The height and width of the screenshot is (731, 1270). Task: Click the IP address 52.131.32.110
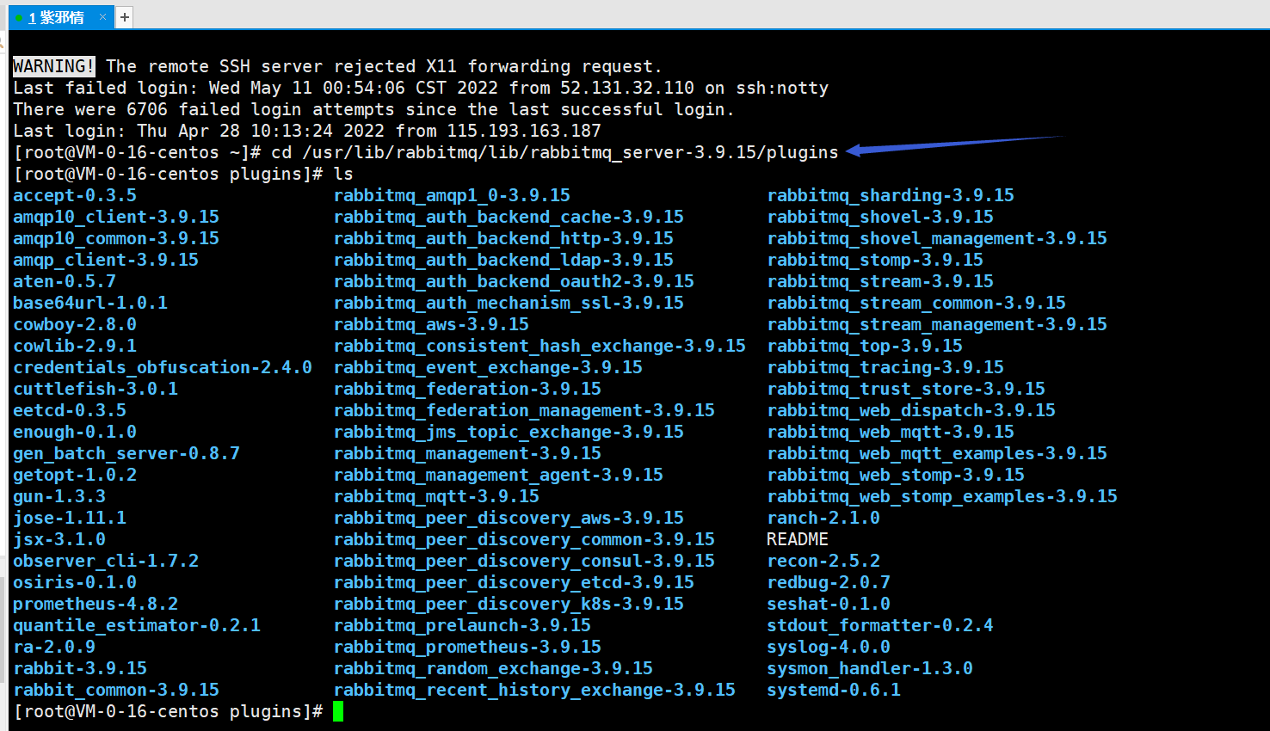(627, 88)
